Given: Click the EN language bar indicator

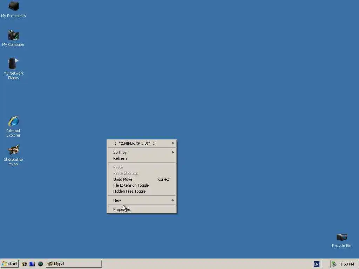Looking at the screenshot, I should click(316, 264).
